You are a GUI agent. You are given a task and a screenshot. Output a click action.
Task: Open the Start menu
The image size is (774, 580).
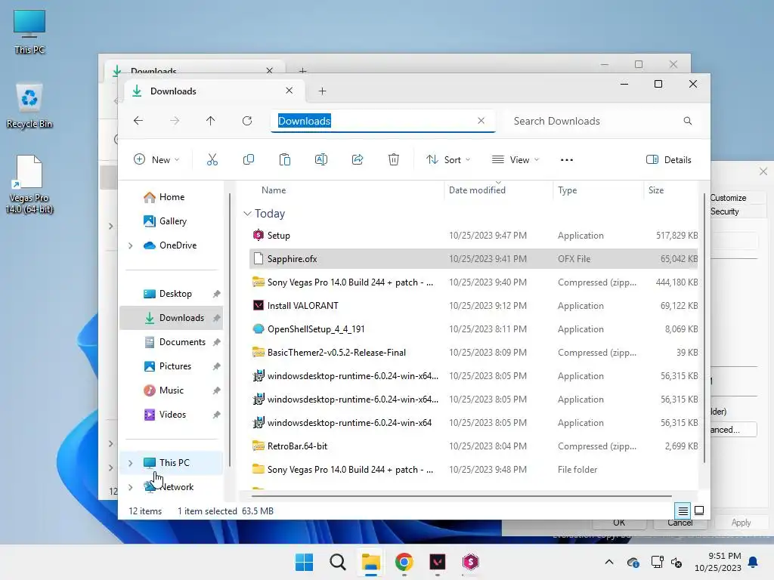304,562
